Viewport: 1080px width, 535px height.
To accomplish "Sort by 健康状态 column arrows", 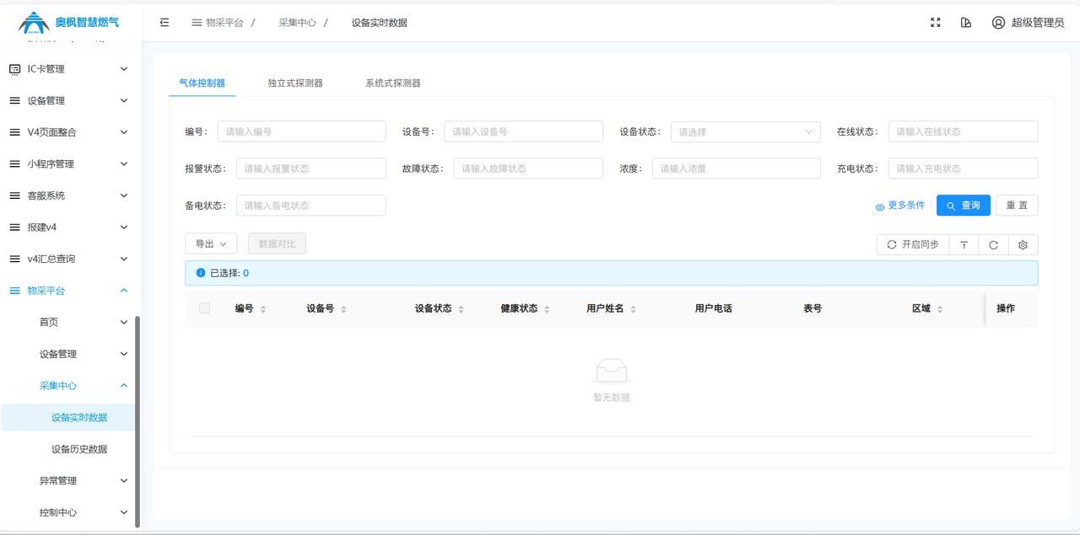I will [547, 309].
